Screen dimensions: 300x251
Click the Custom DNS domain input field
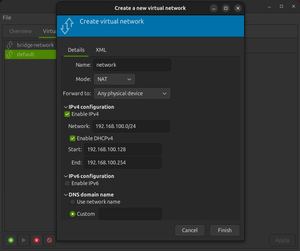tap(130, 214)
